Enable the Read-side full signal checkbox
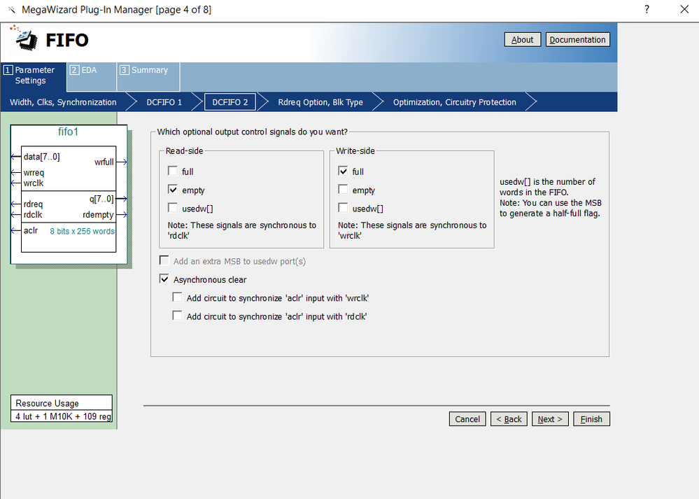 point(173,171)
